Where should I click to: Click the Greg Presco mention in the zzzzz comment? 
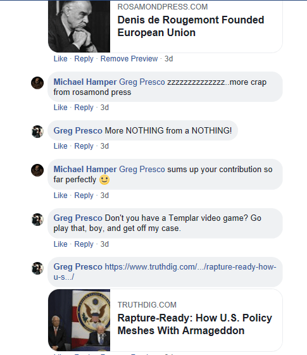142,82
